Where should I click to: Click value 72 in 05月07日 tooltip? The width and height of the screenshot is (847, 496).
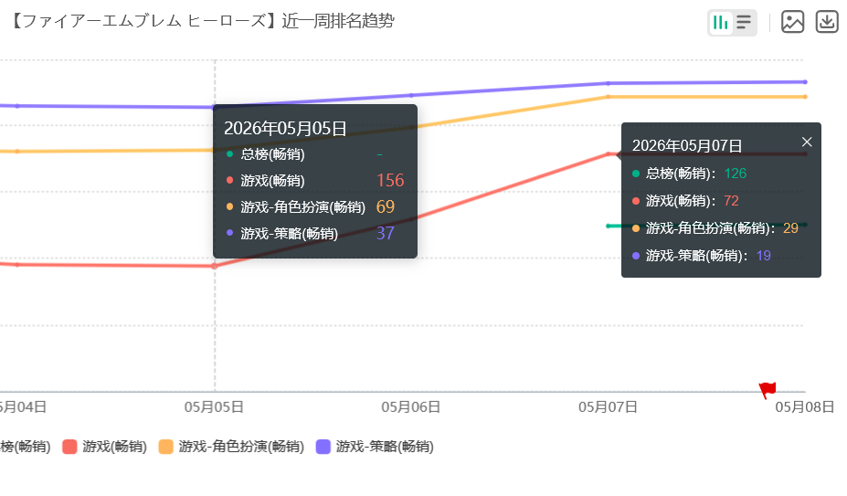click(731, 201)
